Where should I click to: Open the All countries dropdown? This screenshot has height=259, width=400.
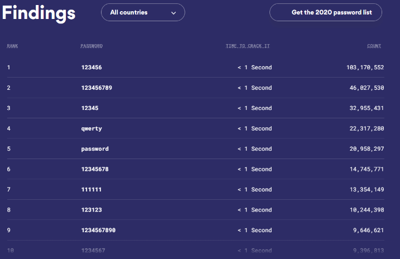[142, 12]
